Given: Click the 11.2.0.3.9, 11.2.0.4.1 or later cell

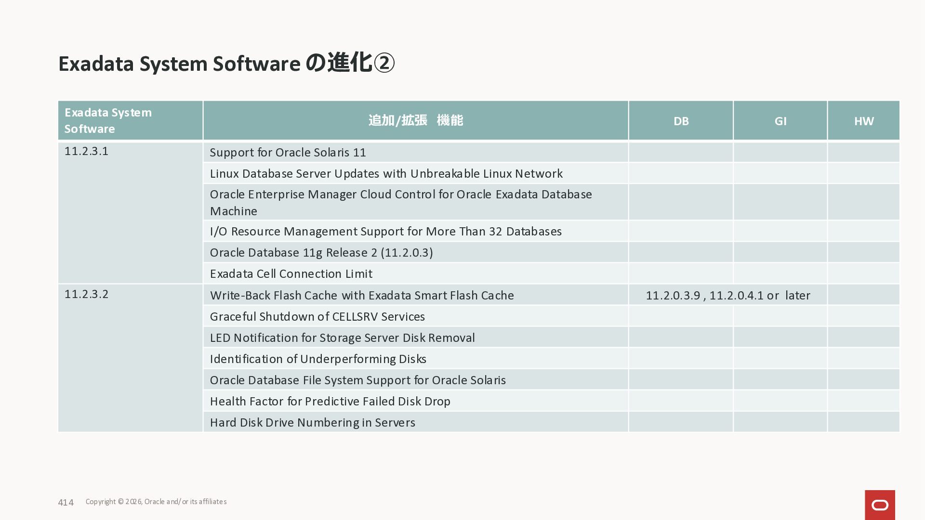Looking at the screenshot, I should coord(727,296).
